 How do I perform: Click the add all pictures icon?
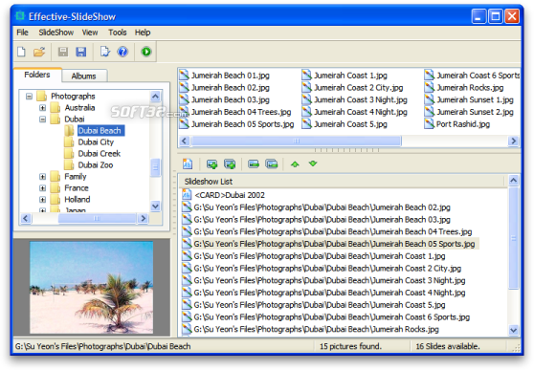[230, 164]
